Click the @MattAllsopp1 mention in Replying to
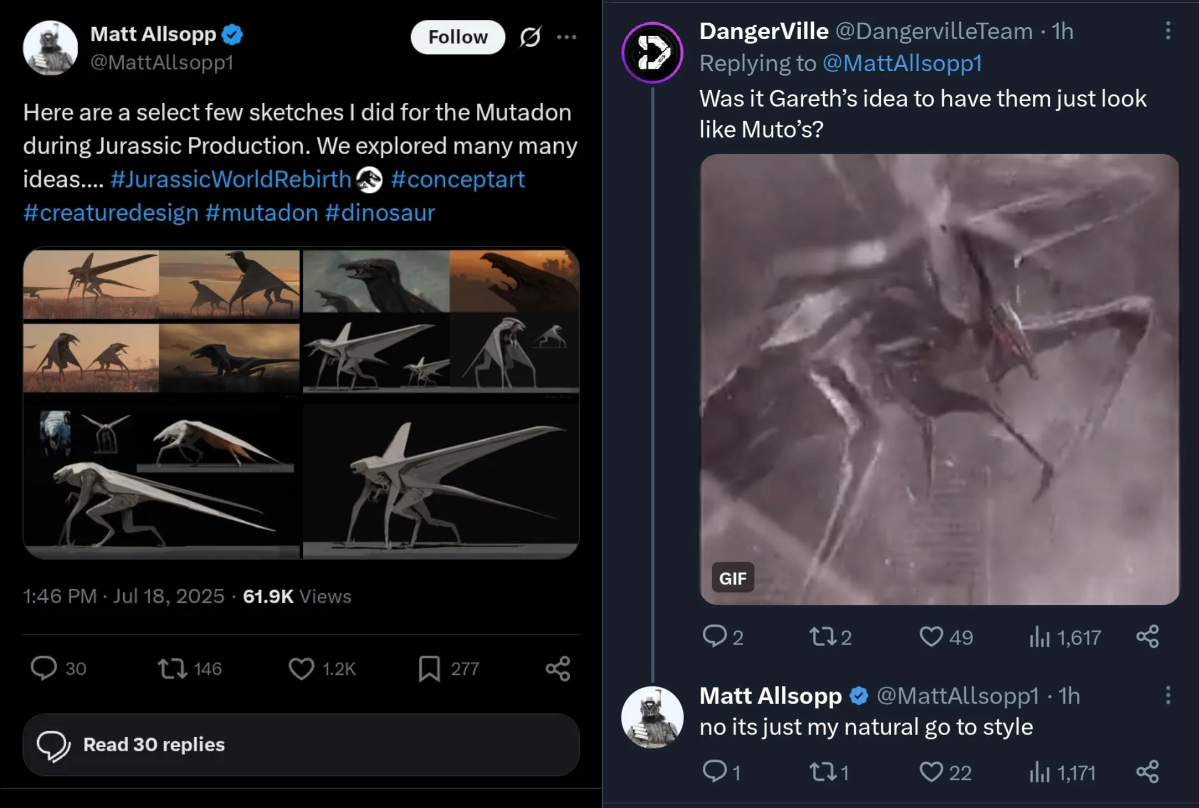Viewport: 1199px width, 808px height. click(x=902, y=63)
